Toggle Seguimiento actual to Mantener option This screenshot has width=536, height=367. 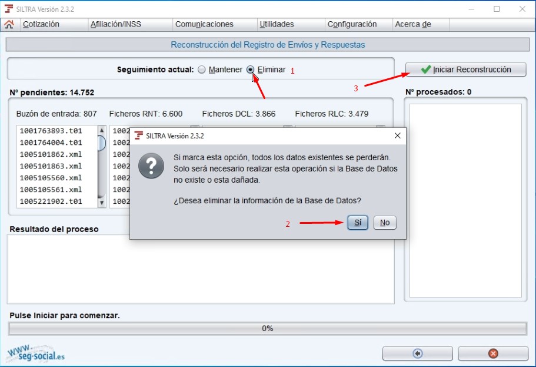point(203,69)
